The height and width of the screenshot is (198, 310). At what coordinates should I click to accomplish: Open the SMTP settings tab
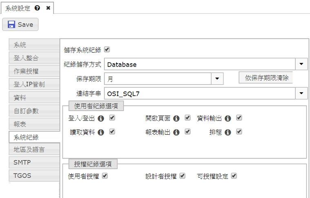[34, 162]
